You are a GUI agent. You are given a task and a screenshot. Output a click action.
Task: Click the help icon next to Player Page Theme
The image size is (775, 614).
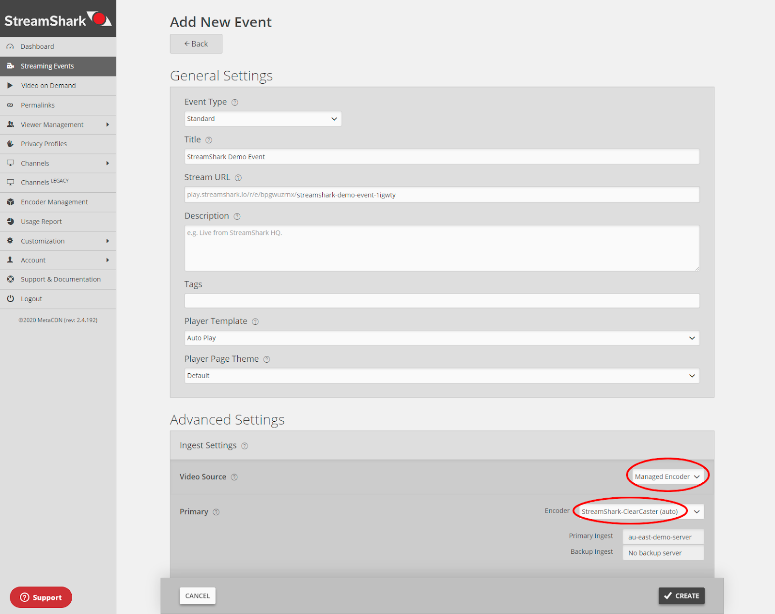(266, 359)
